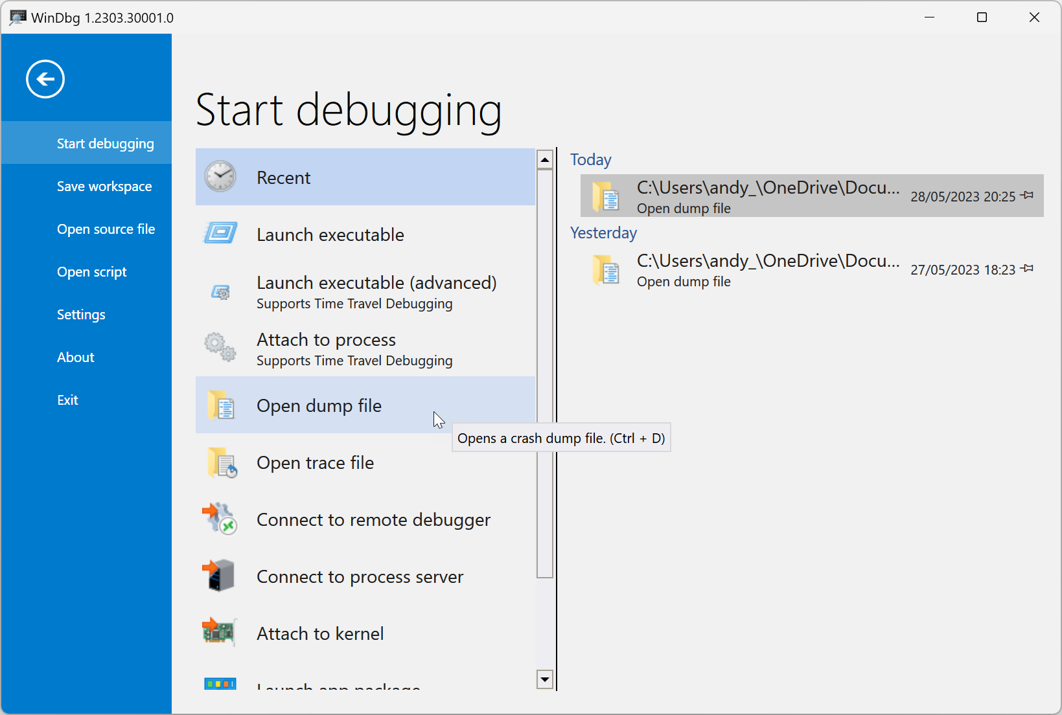The image size is (1062, 715).
Task: Click 'Open dump file' subtitle under Today entry
Action: [684, 209]
